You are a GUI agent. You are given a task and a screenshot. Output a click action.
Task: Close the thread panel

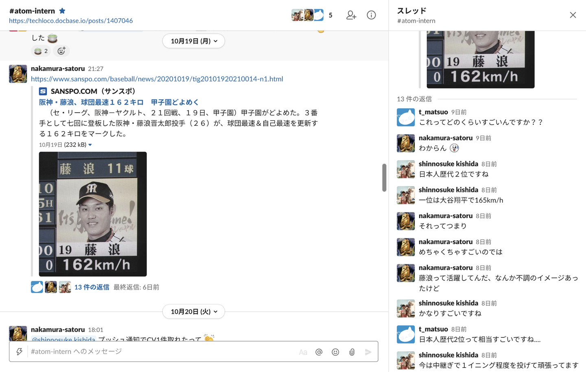[573, 15]
